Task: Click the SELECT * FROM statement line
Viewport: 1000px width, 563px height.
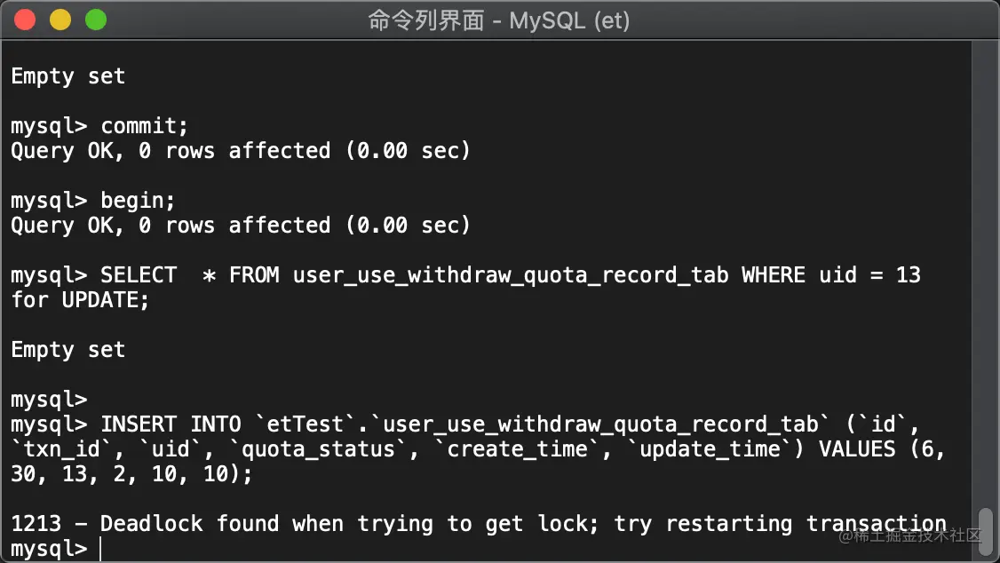Action: (x=465, y=274)
